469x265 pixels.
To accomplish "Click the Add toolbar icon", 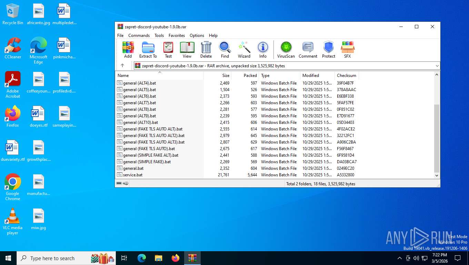I will tap(128, 50).
